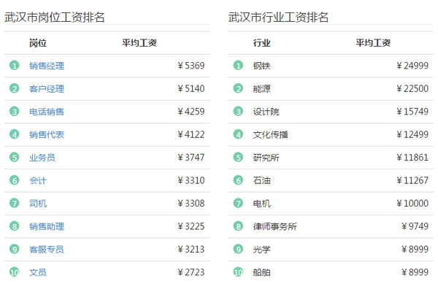Click the rank 10 badge beside 船舶

[238, 272]
